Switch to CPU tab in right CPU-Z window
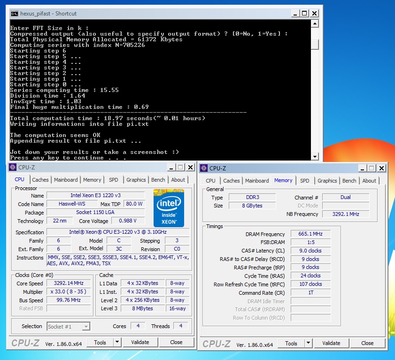395x360 pixels. [210, 181]
